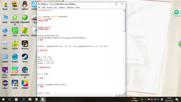Click the Ln 21 Col 0 status indicator

tap(121, 96)
